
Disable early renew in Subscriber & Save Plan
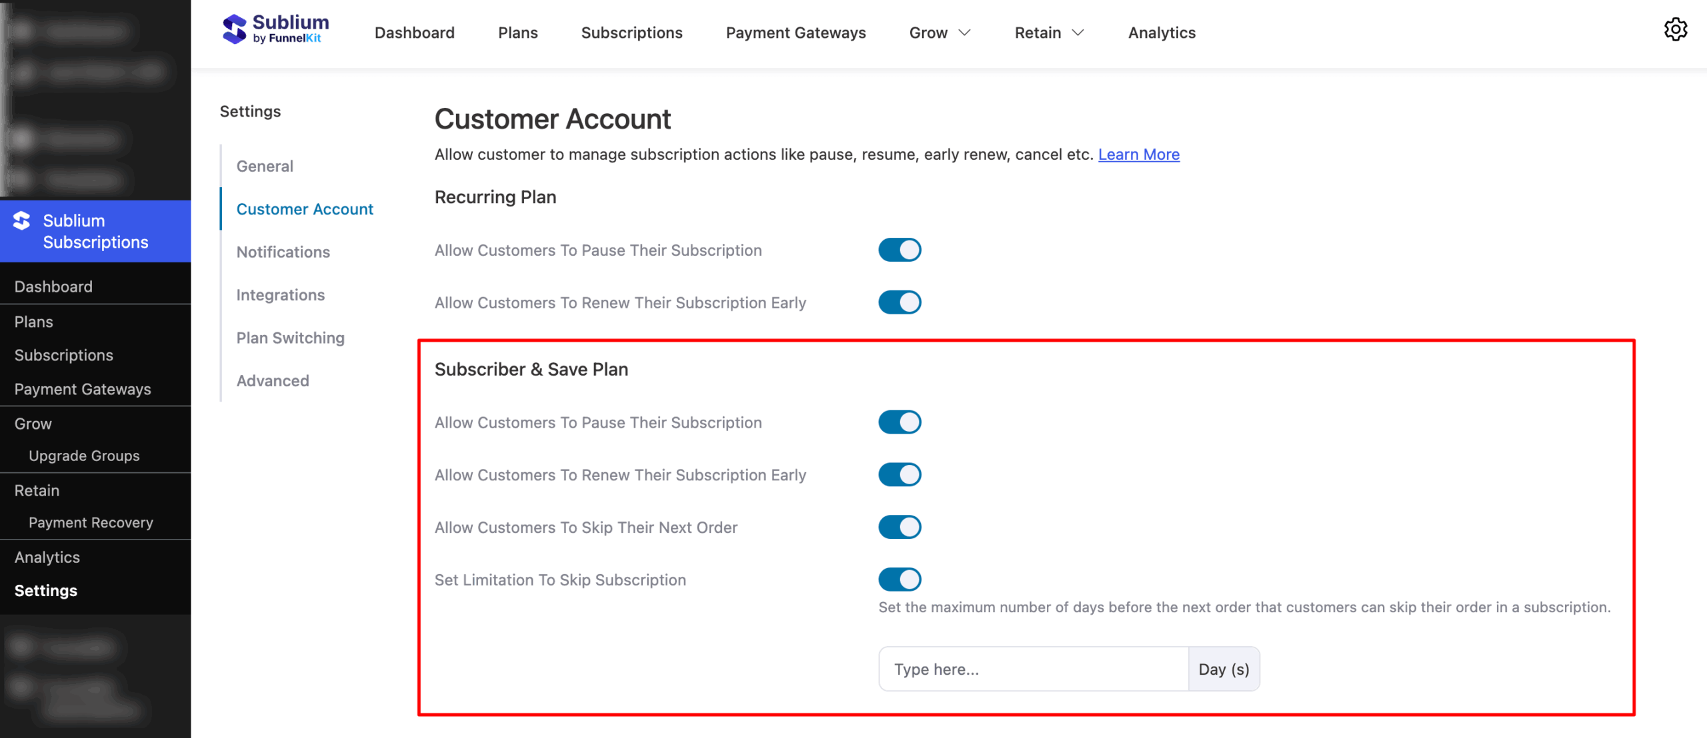[x=900, y=474]
